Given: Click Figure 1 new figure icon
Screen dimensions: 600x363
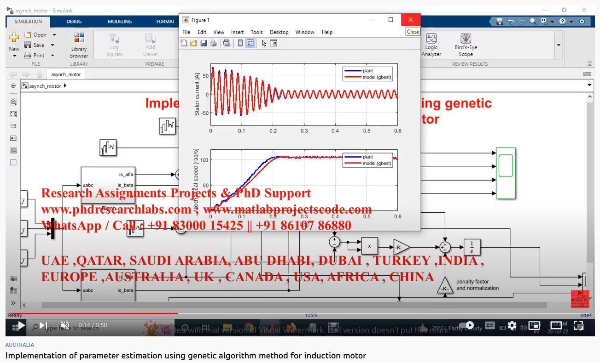Looking at the screenshot, I should point(184,43).
